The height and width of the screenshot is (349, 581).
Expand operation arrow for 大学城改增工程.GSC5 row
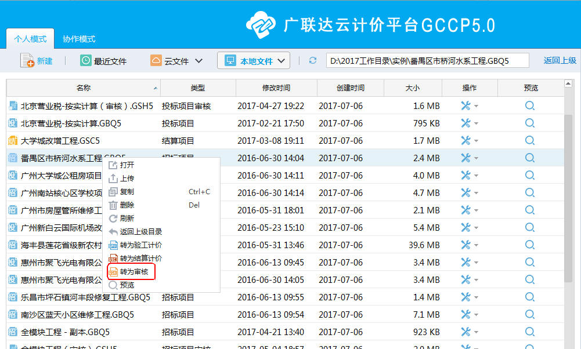[477, 141]
